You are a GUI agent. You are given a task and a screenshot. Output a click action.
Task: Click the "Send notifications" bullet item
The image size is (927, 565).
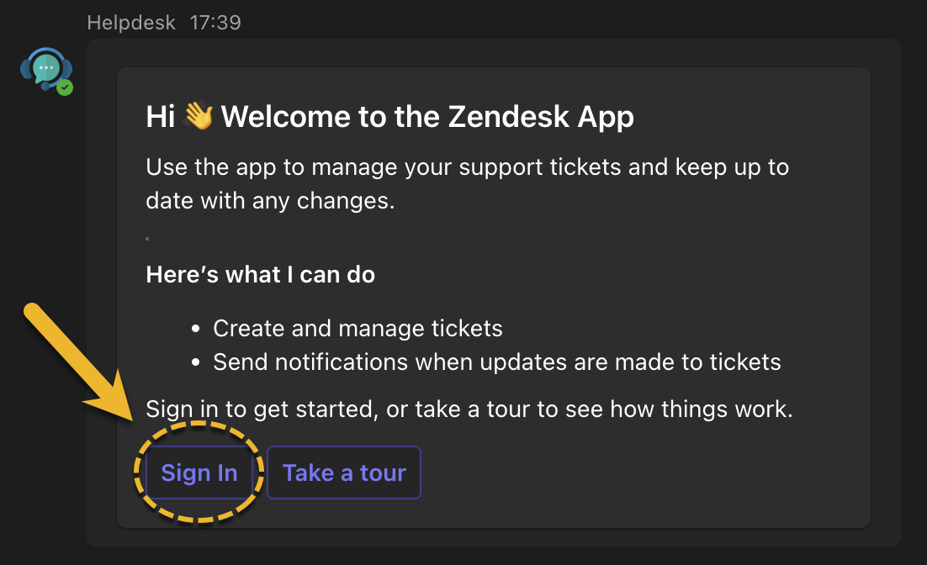pos(496,362)
